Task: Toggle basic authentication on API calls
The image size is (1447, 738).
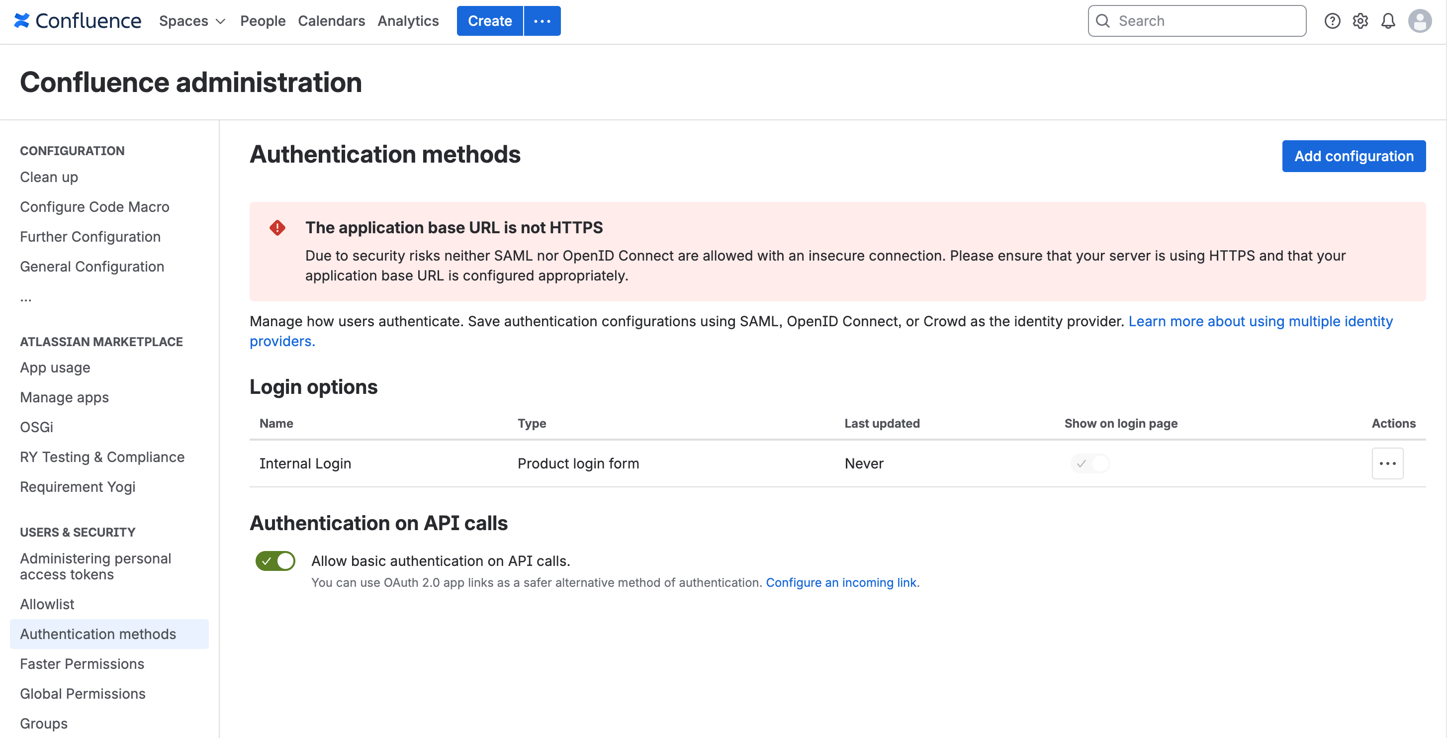Action: pyautogui.click(x=275, y=560)
